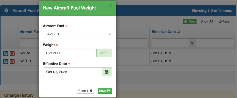Viewport: 237px width, 98px height.
Task: Click the green New button
Action: coord(190,21)
